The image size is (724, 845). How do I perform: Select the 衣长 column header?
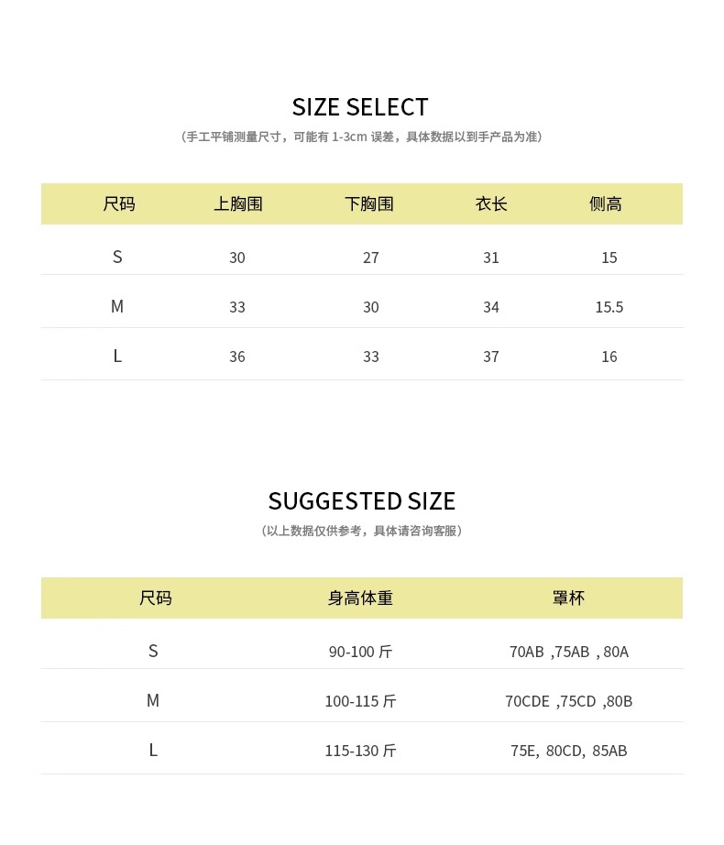click(491, 204)
